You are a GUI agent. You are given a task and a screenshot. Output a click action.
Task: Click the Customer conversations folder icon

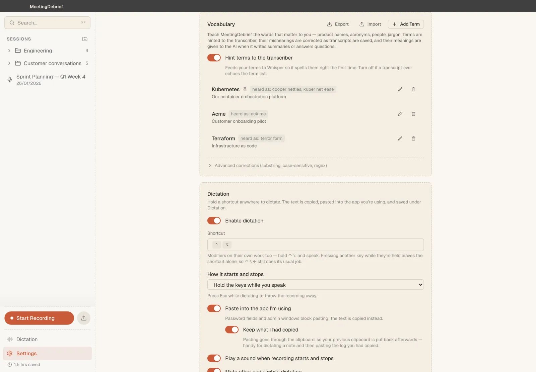pyautogui.click(x=18, y=63)
